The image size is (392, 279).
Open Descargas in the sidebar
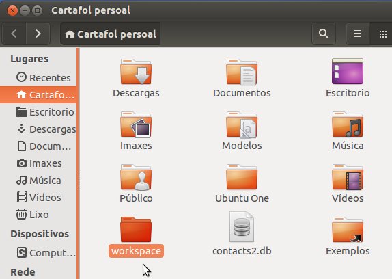click(x=38, y=129)
